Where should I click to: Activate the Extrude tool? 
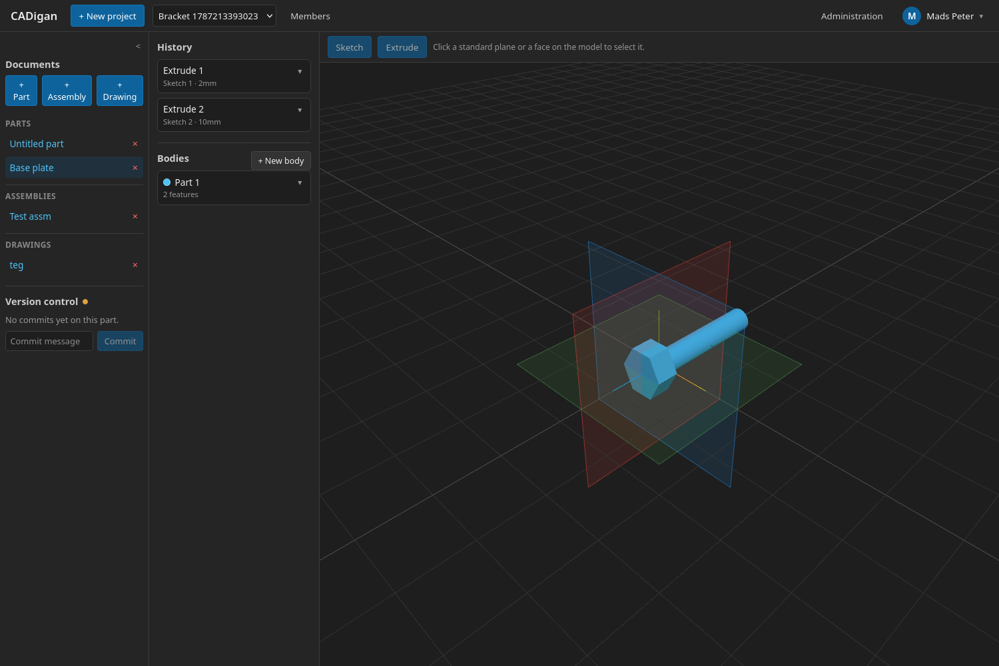click(402, 47)
